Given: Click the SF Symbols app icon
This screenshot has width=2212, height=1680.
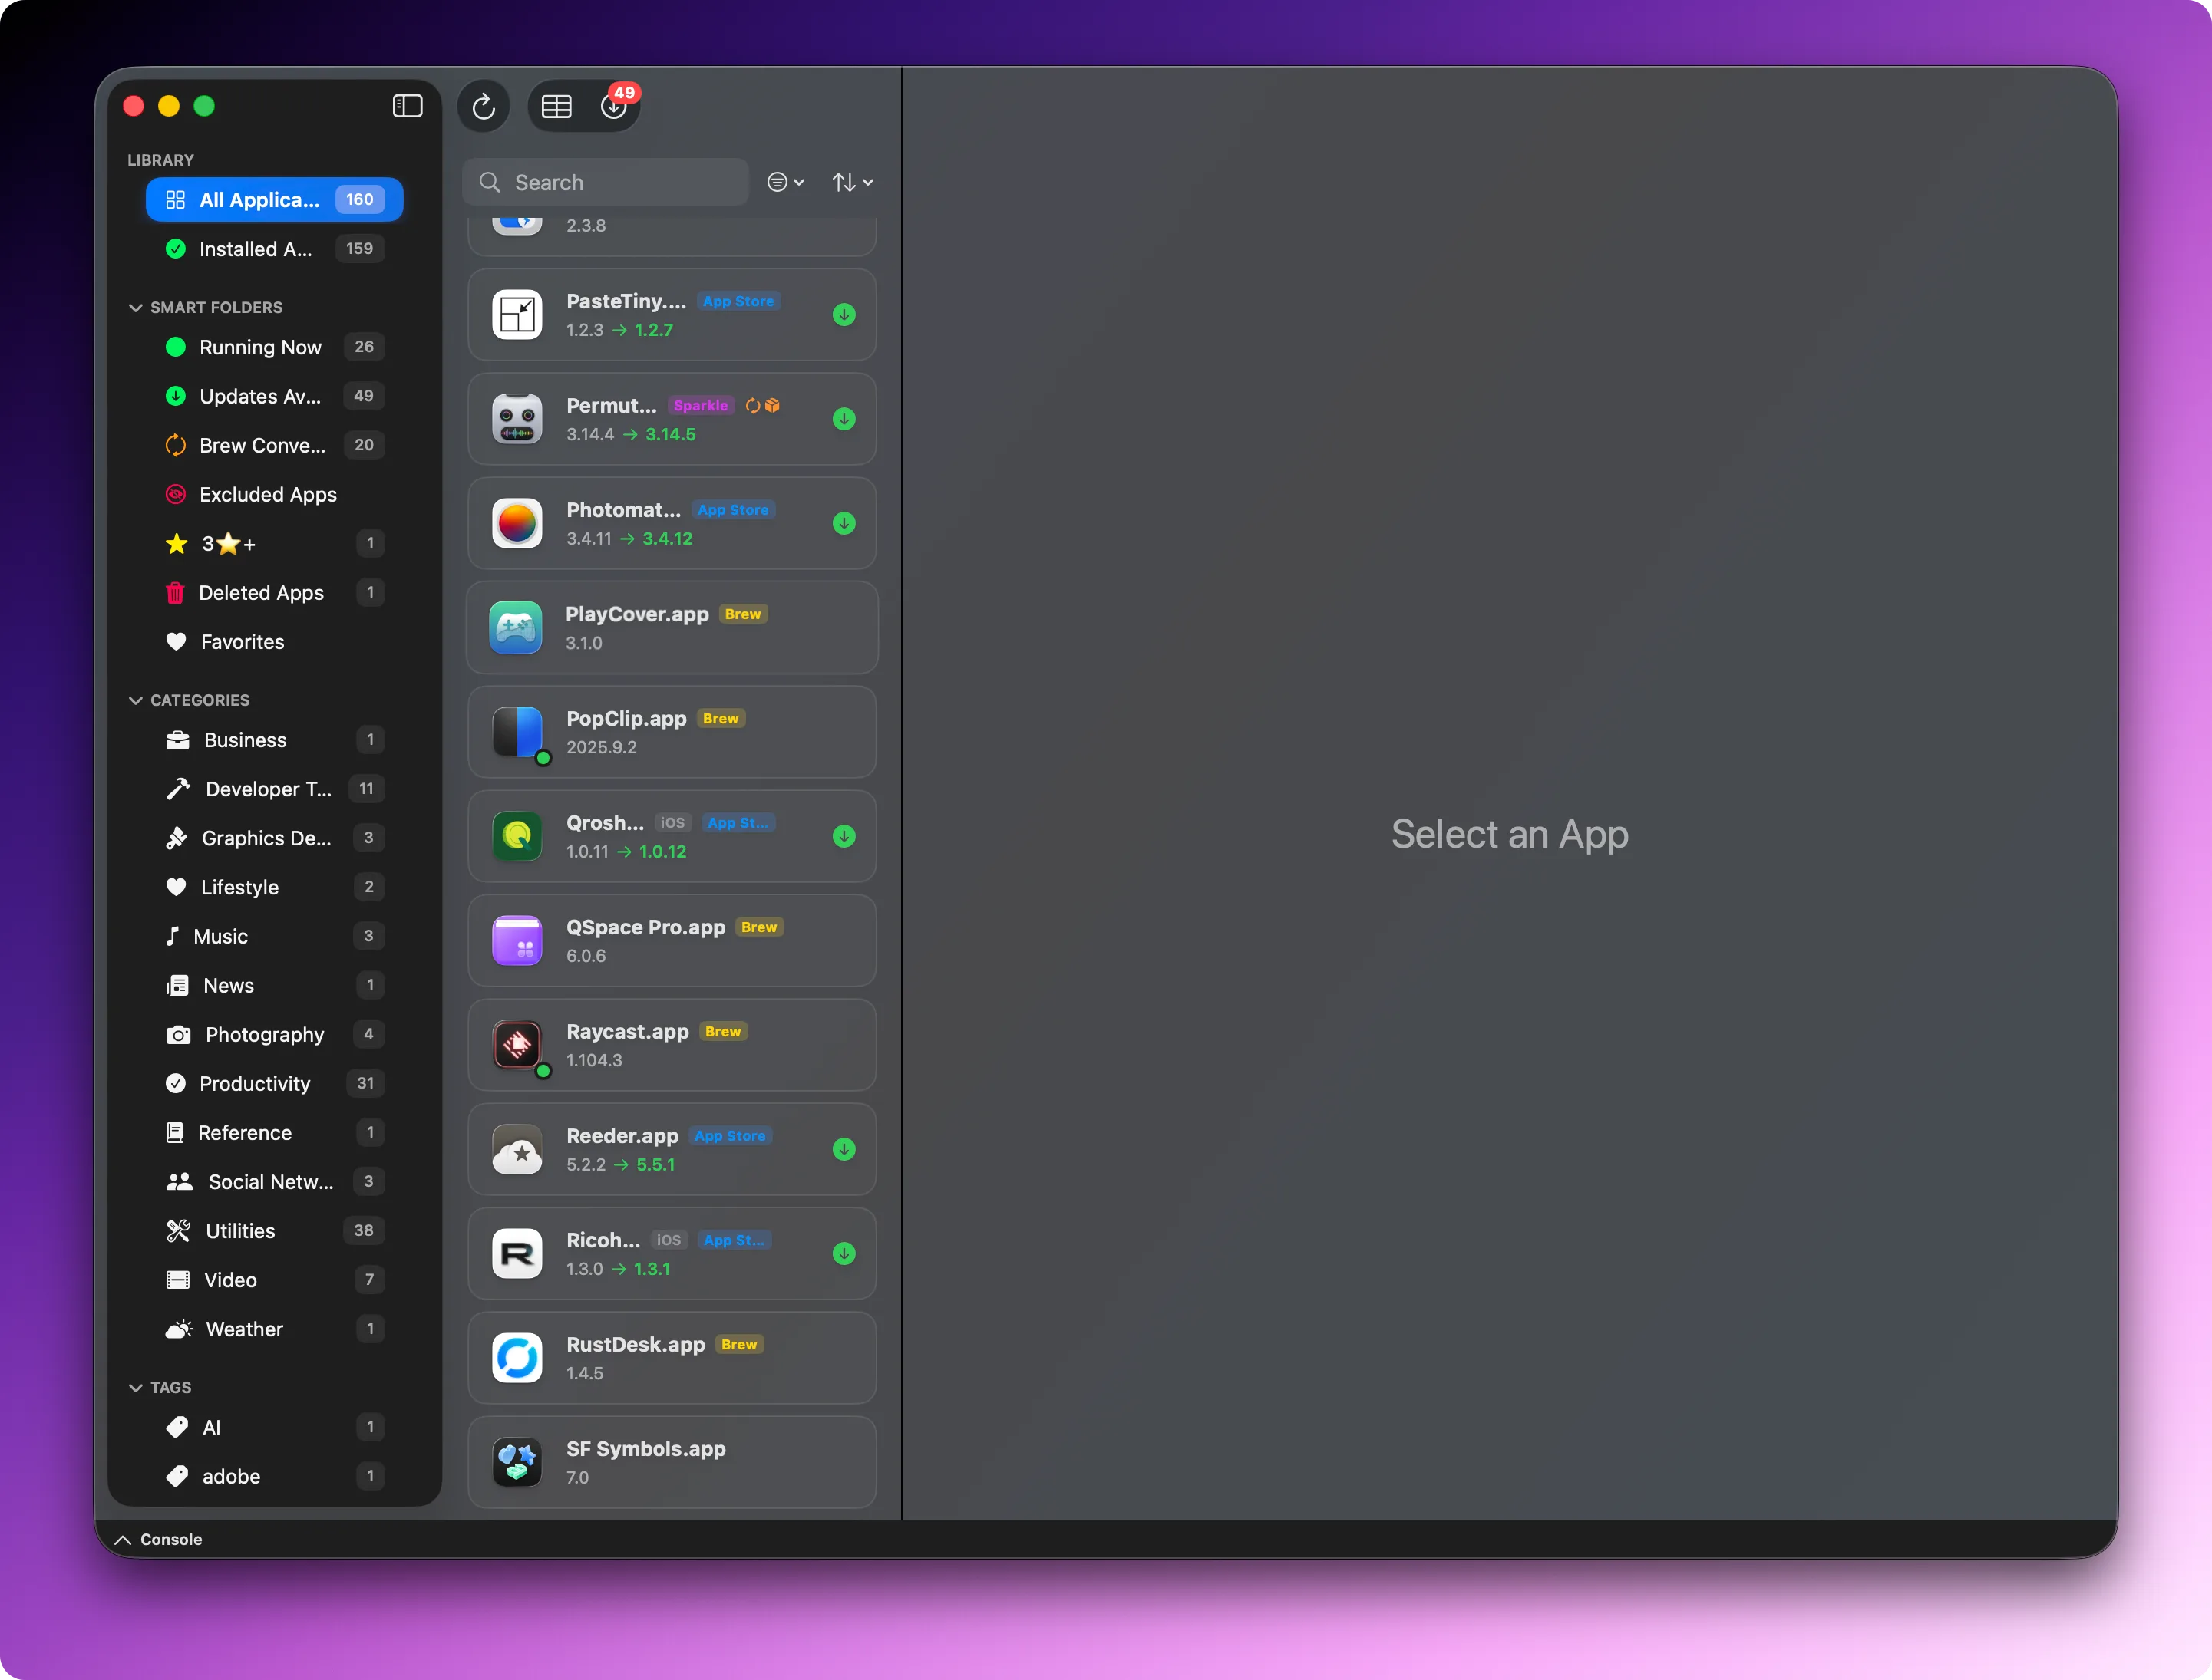Looking at the screenshot, I should click(x=517, y=1462).
